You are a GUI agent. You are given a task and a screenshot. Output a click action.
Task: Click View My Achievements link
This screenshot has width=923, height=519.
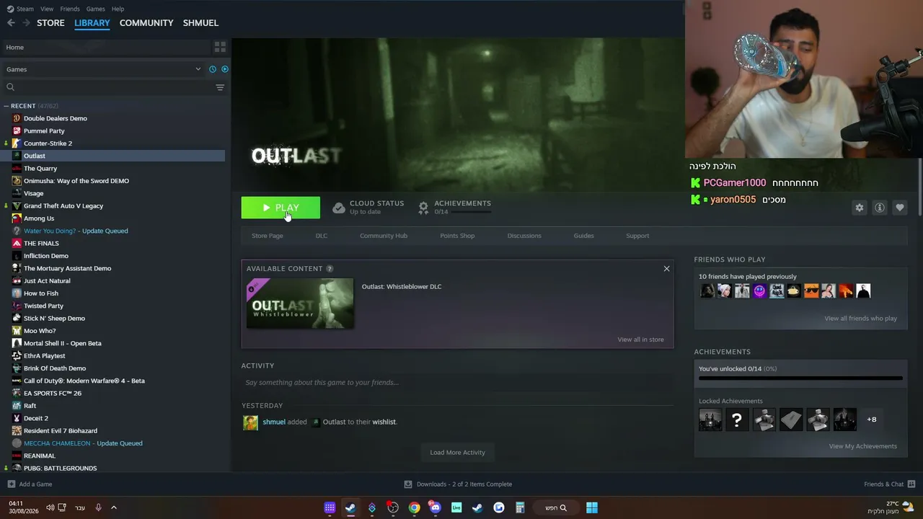click(x=862, y=446)
